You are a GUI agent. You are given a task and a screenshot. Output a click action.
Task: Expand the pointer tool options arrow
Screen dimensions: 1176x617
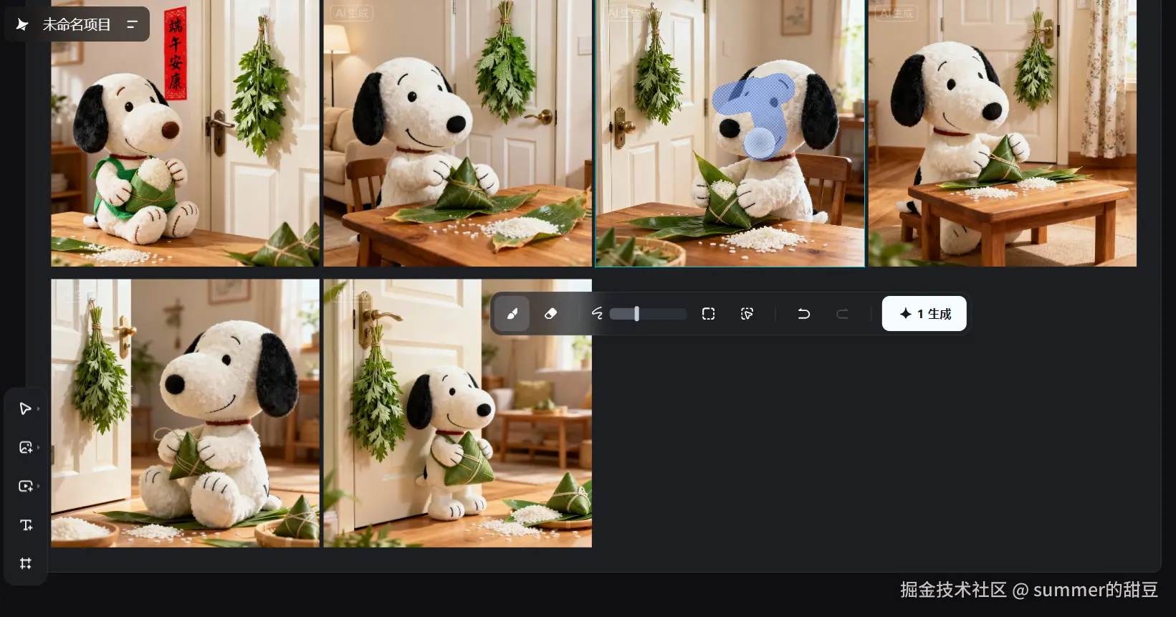tap(39, 408)
